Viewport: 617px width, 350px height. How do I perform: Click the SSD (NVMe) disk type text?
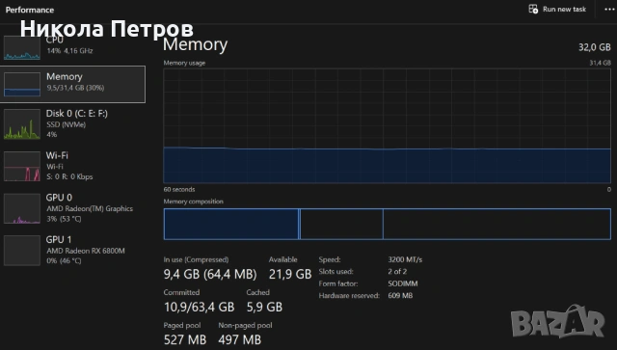(x=67, y=124)
